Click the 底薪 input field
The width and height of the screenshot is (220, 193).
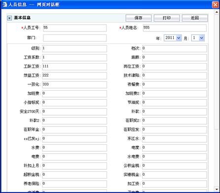click(175, 58)
